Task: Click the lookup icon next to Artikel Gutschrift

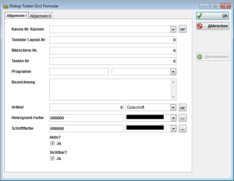Action: coord(183,108)
